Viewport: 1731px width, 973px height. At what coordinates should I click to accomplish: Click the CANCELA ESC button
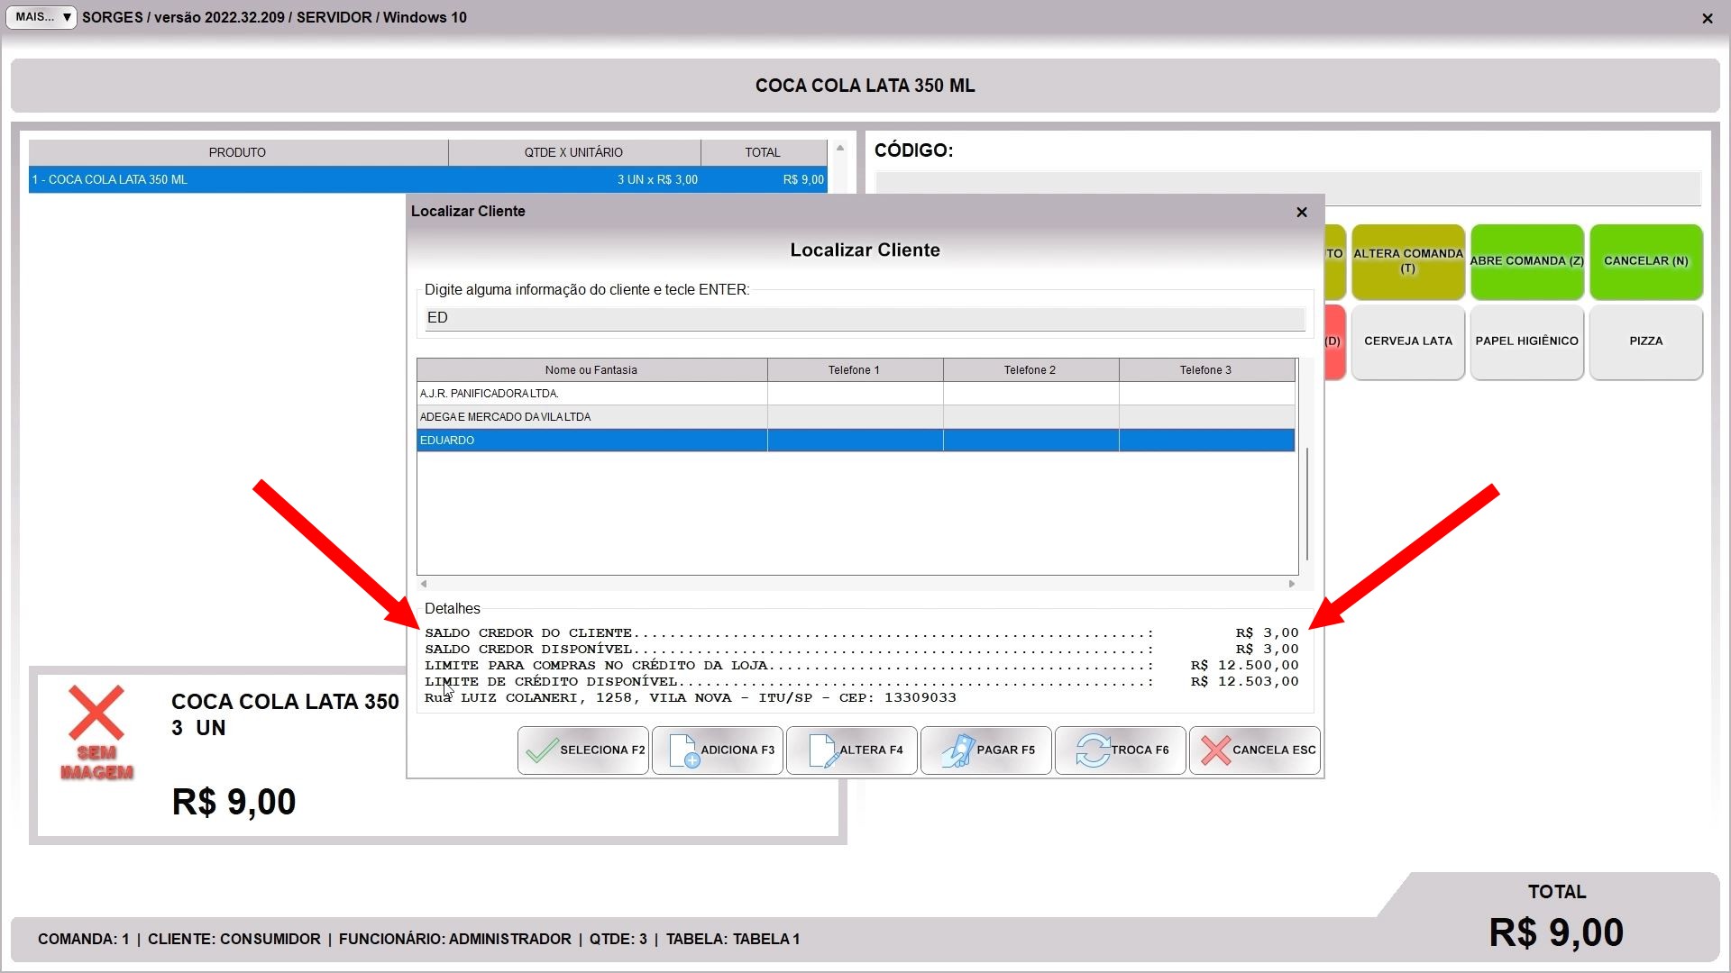1255,750
